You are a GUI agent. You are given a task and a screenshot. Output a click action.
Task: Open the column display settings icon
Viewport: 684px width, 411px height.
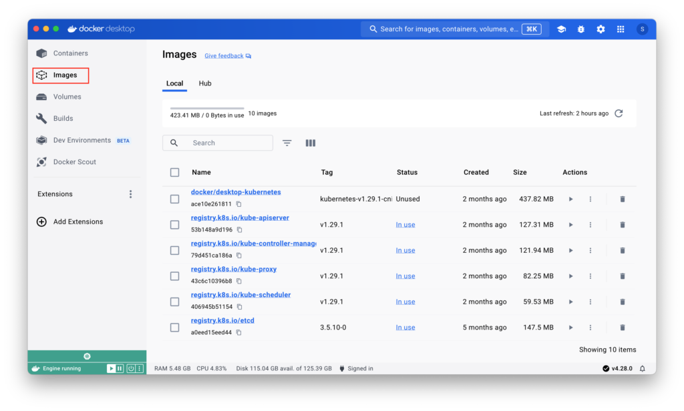click(310, 143)
